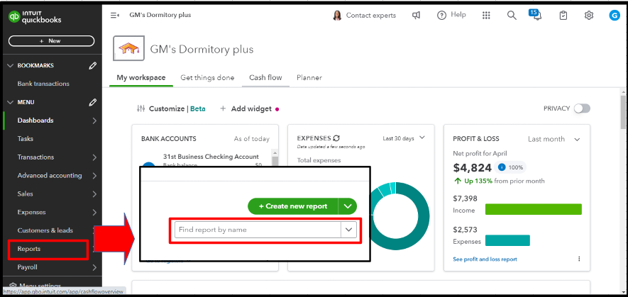Image resolution: width=628 pixels, height=297 pixels.
Task: Switch to Get things done tab
Action: (x=207, y=78)
